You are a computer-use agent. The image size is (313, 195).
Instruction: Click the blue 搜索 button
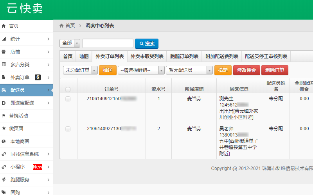[x=147, y=44]
